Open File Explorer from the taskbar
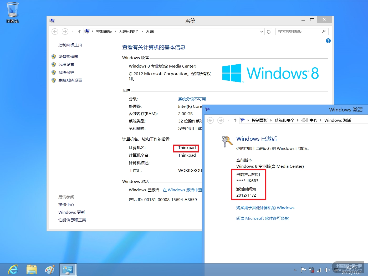 pos(32,270)
